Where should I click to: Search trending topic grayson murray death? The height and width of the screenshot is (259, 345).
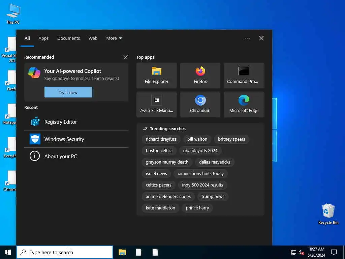[167, 162]
